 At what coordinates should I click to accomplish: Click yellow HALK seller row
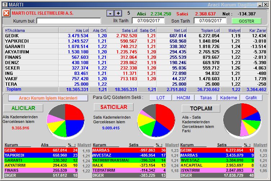click(x=129, y=165)
